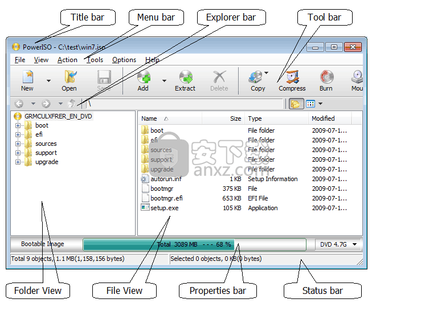
Task: Expand the boot folder in tree
Action: pos(18,125)
